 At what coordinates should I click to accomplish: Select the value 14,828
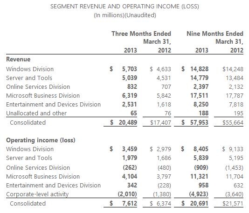(x=200, y=69)
